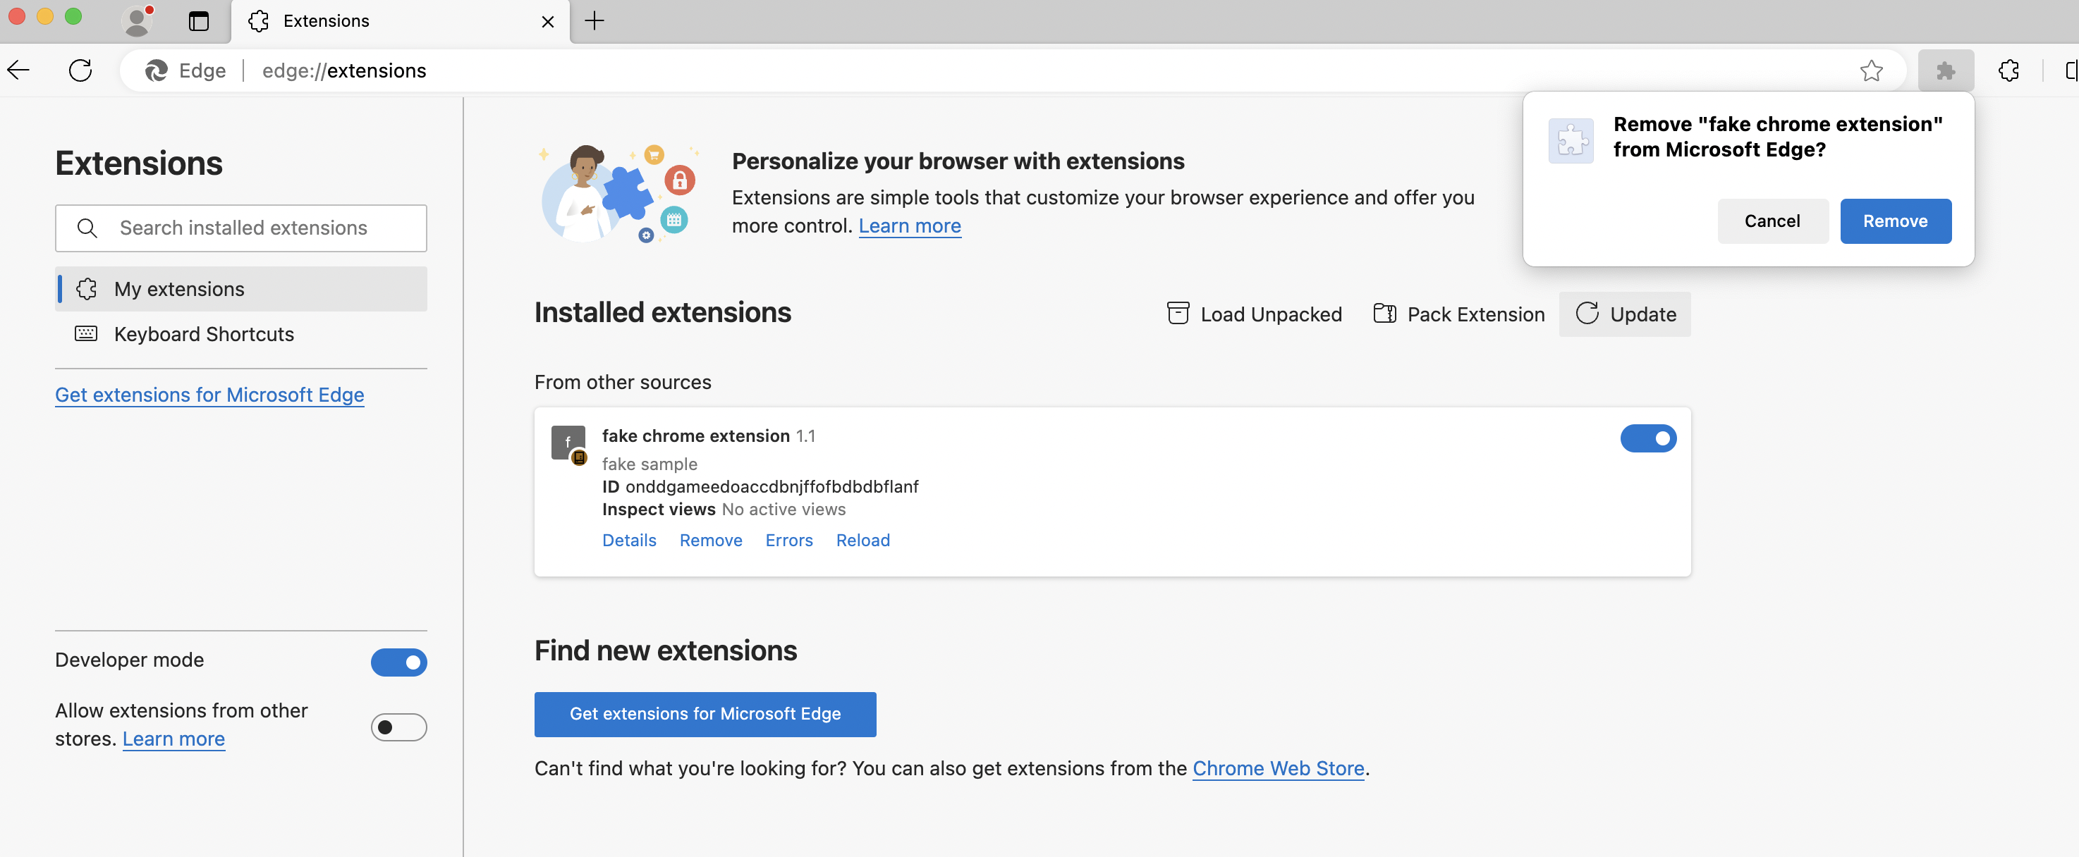Image resolution: width=2079 pixels, height=857 pixels.
Task: Click the sidebar split screen icon
Action: point(2071,71)
